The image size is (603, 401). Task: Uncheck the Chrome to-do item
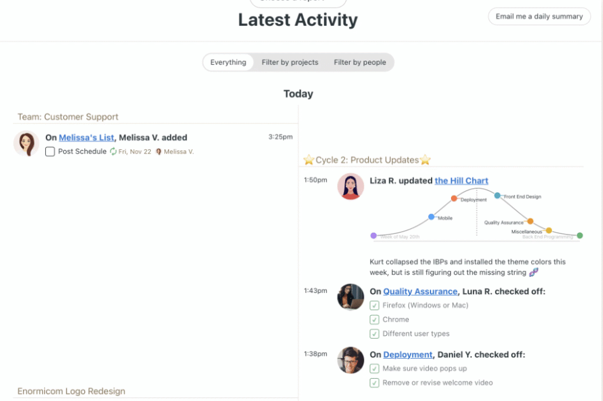point(374,320)
